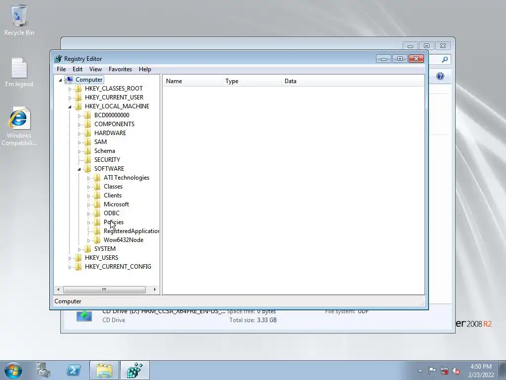Viewport: 506px width, 380px height.
Task: Sort by the Name column header
Action: 192,81
